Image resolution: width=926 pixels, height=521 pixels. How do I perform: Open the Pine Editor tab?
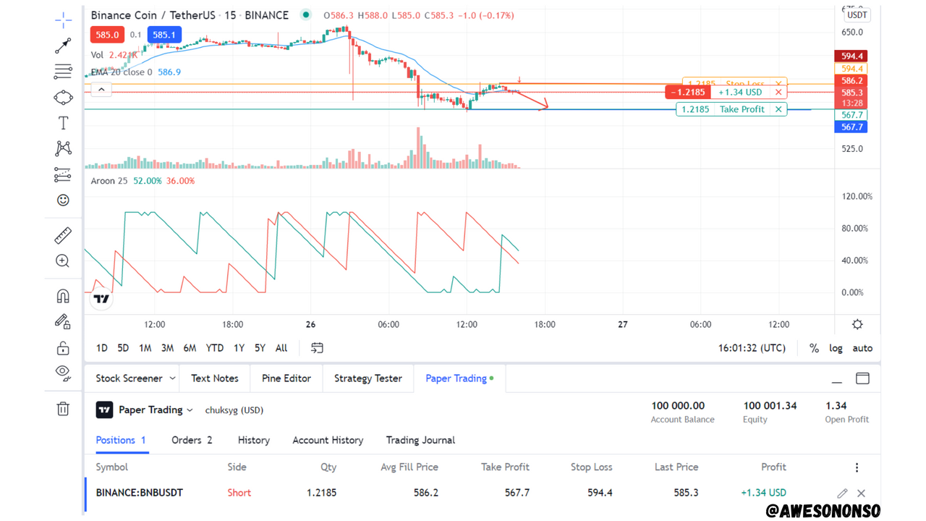[x=286, y=378]
